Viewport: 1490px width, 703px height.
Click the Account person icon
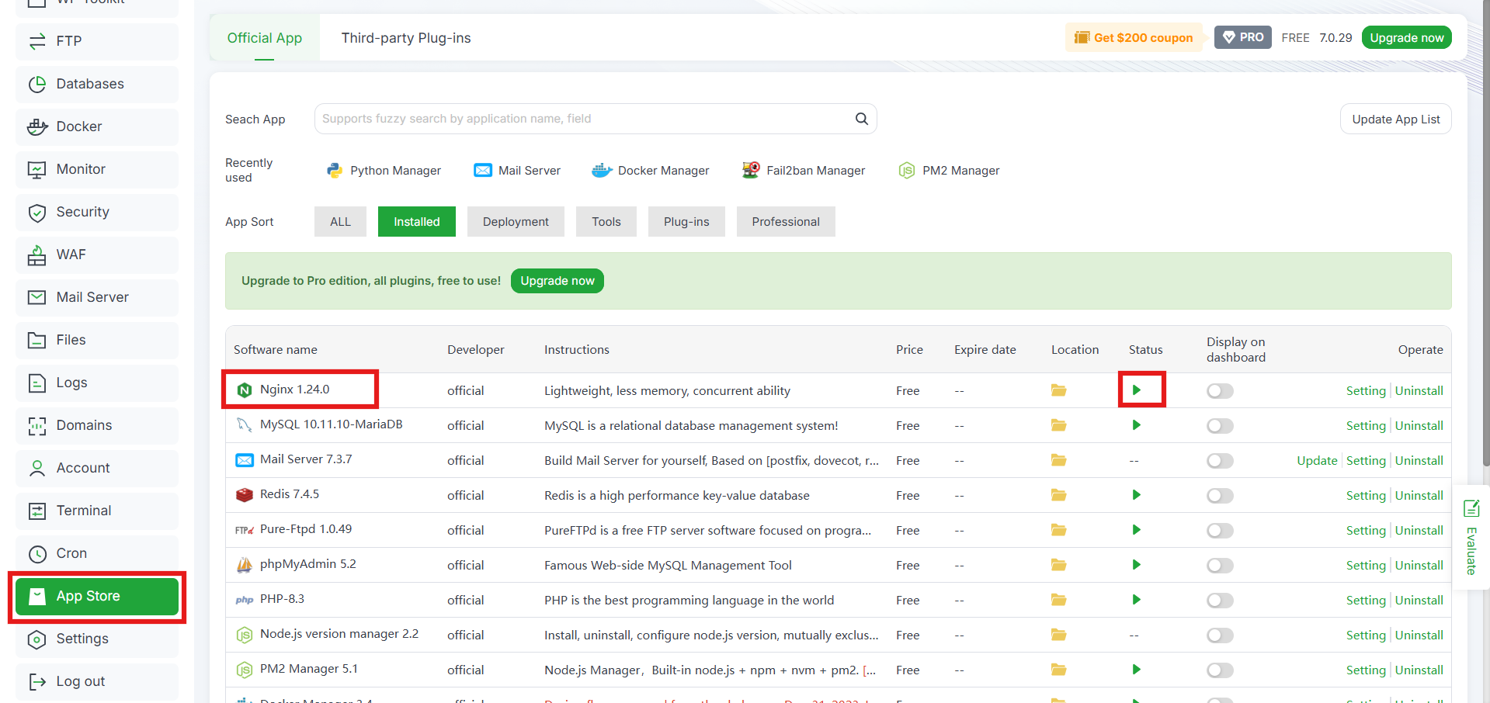36,468
